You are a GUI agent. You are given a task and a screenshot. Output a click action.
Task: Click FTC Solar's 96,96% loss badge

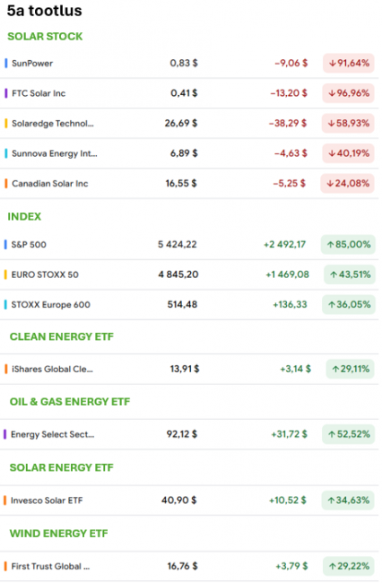point(348,93)
